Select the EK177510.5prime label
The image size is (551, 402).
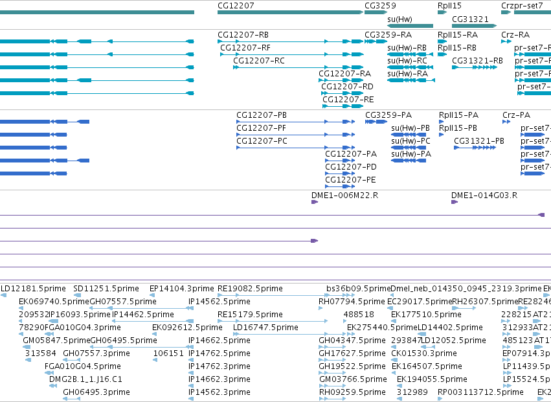coord(426,315)
